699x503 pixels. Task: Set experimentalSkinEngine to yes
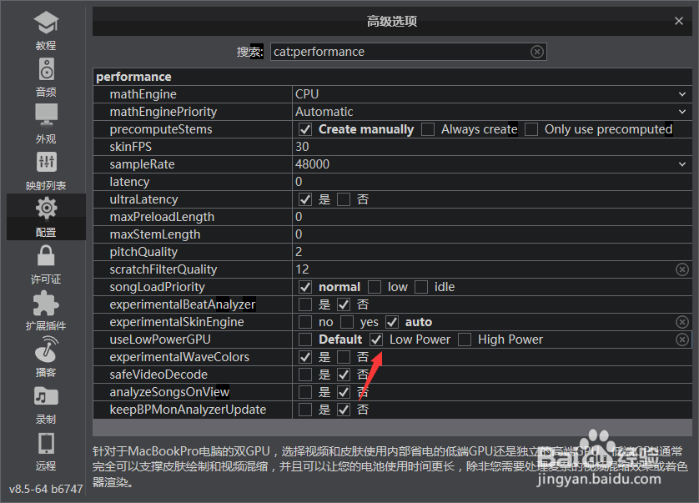click(x=347, y=322)
